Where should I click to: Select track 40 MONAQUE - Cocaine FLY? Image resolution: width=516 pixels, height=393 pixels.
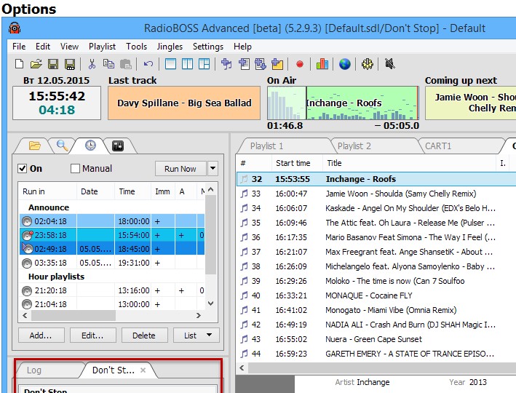coord(376,295)
